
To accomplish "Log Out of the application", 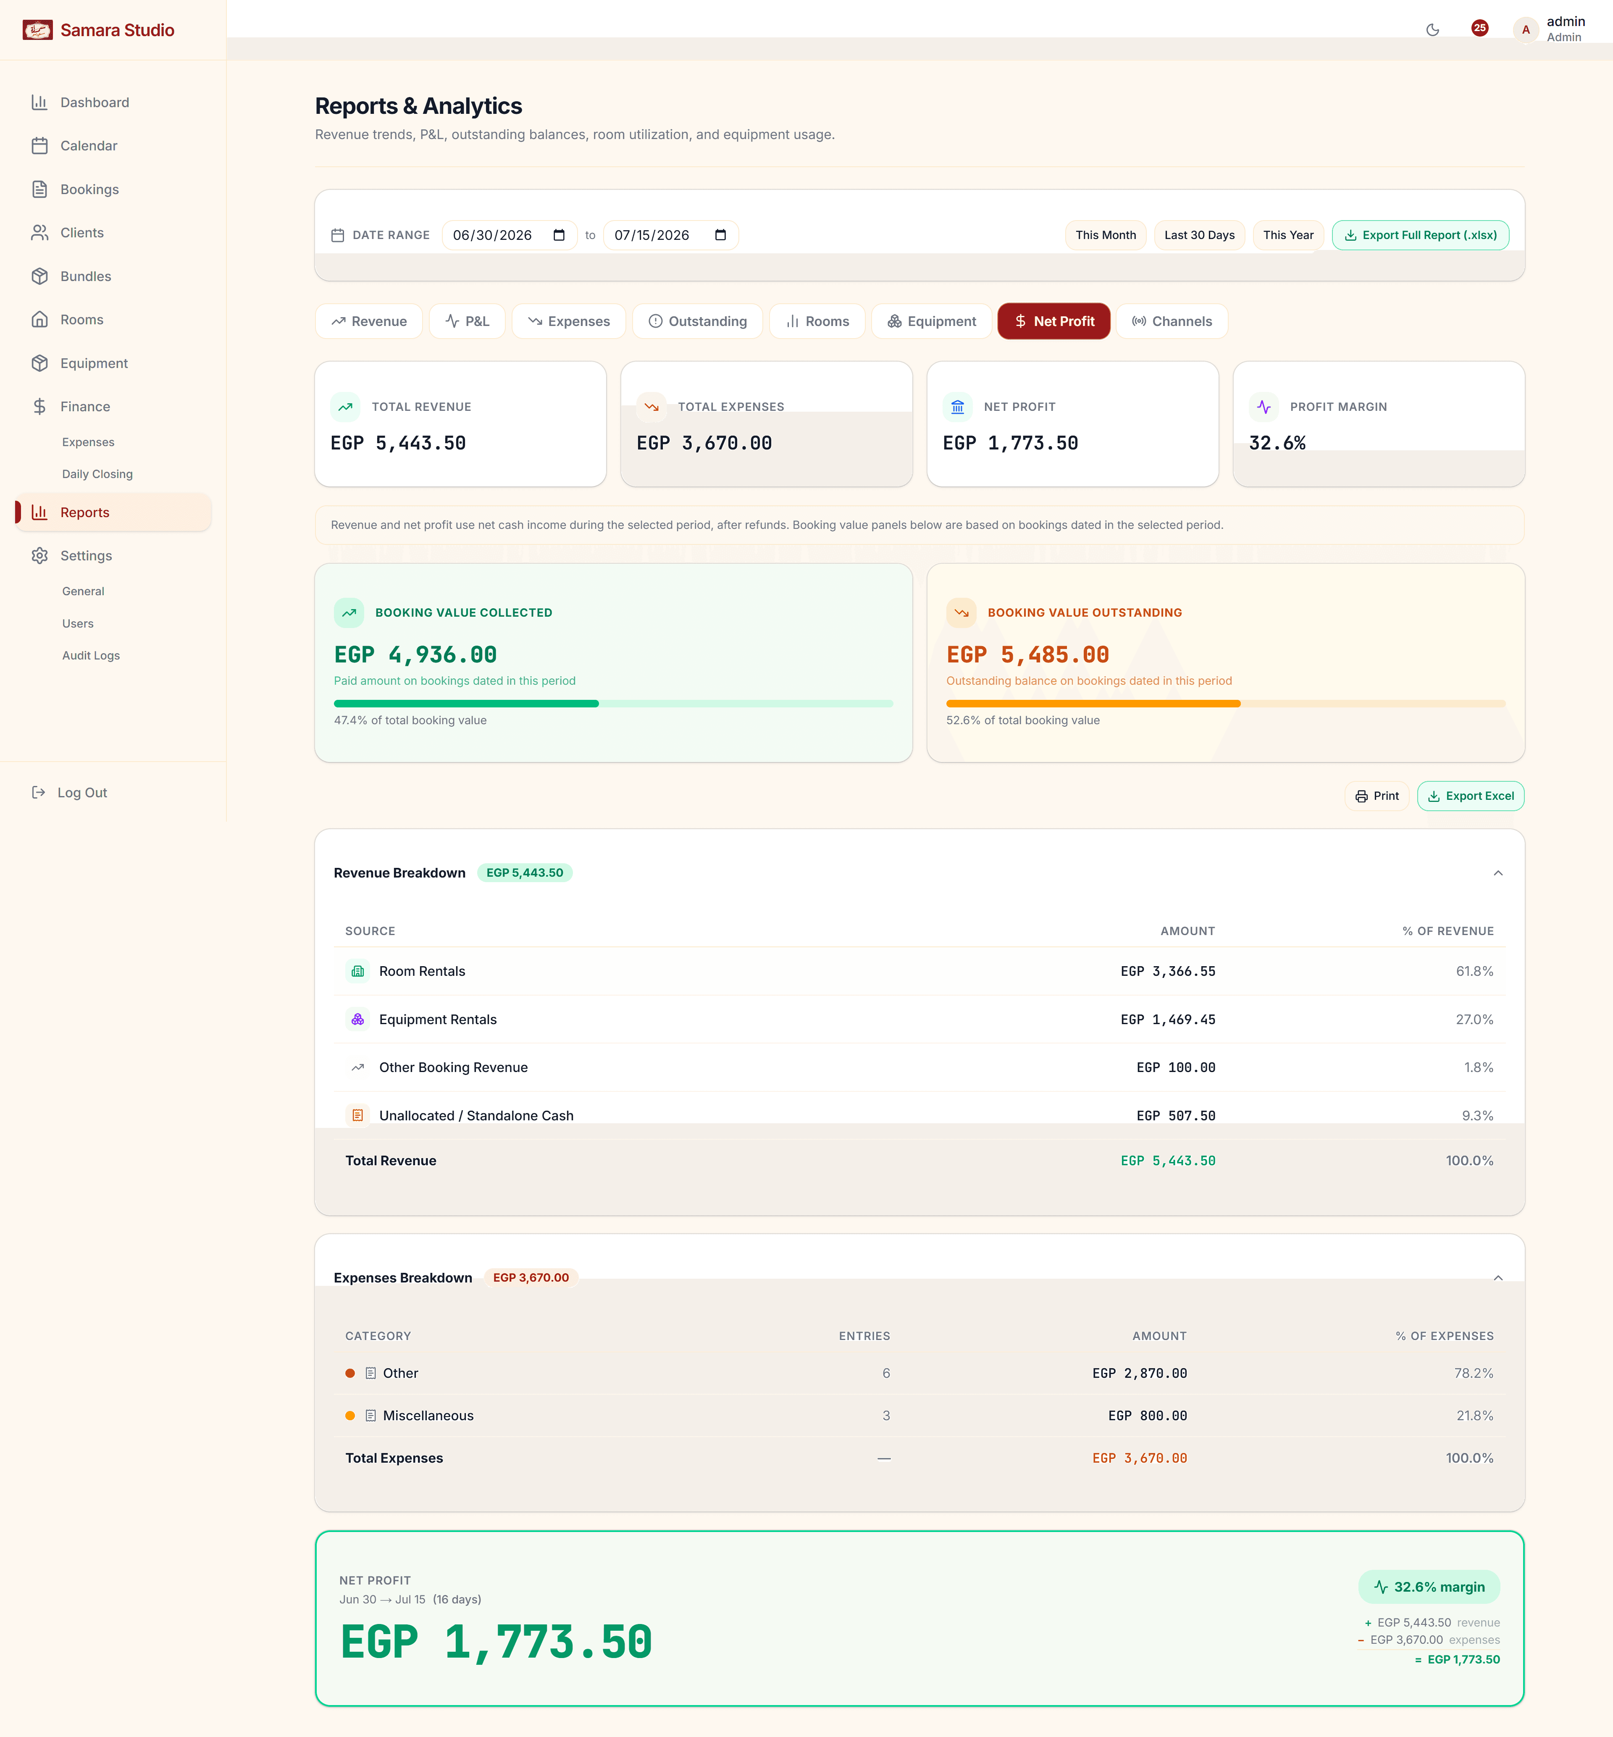I will click(70, 793).
